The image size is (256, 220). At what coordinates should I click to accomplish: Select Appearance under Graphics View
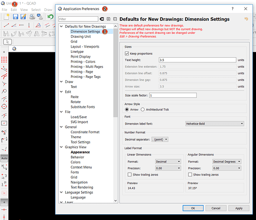(80, 152)
